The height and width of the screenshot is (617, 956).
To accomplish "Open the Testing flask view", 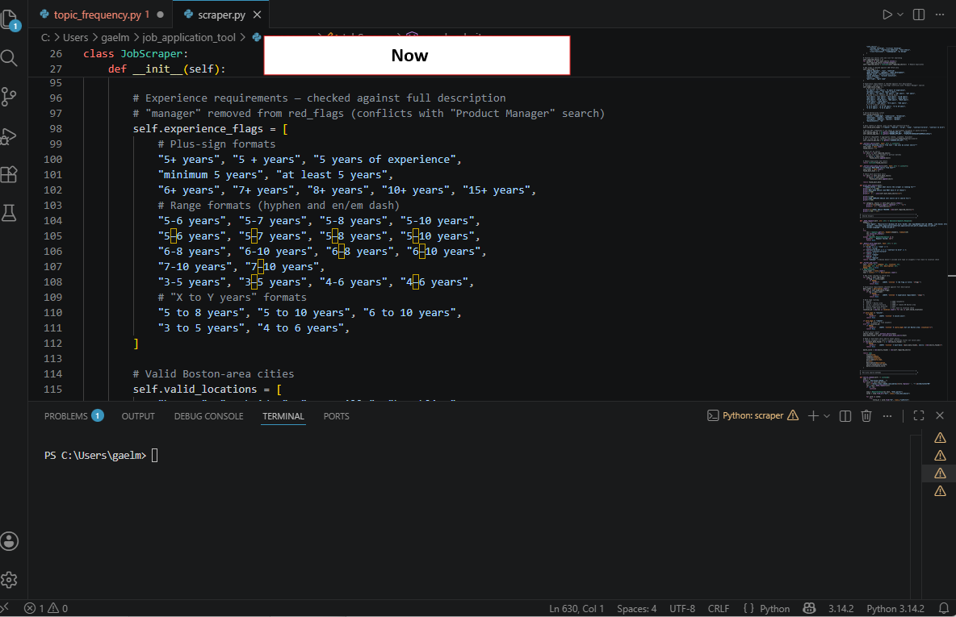I will pyautogui.click(x=9, y=213).
